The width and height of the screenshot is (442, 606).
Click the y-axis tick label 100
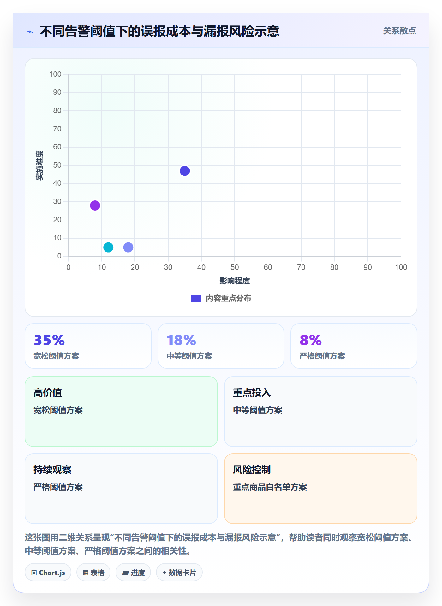(x=55, y=74)
